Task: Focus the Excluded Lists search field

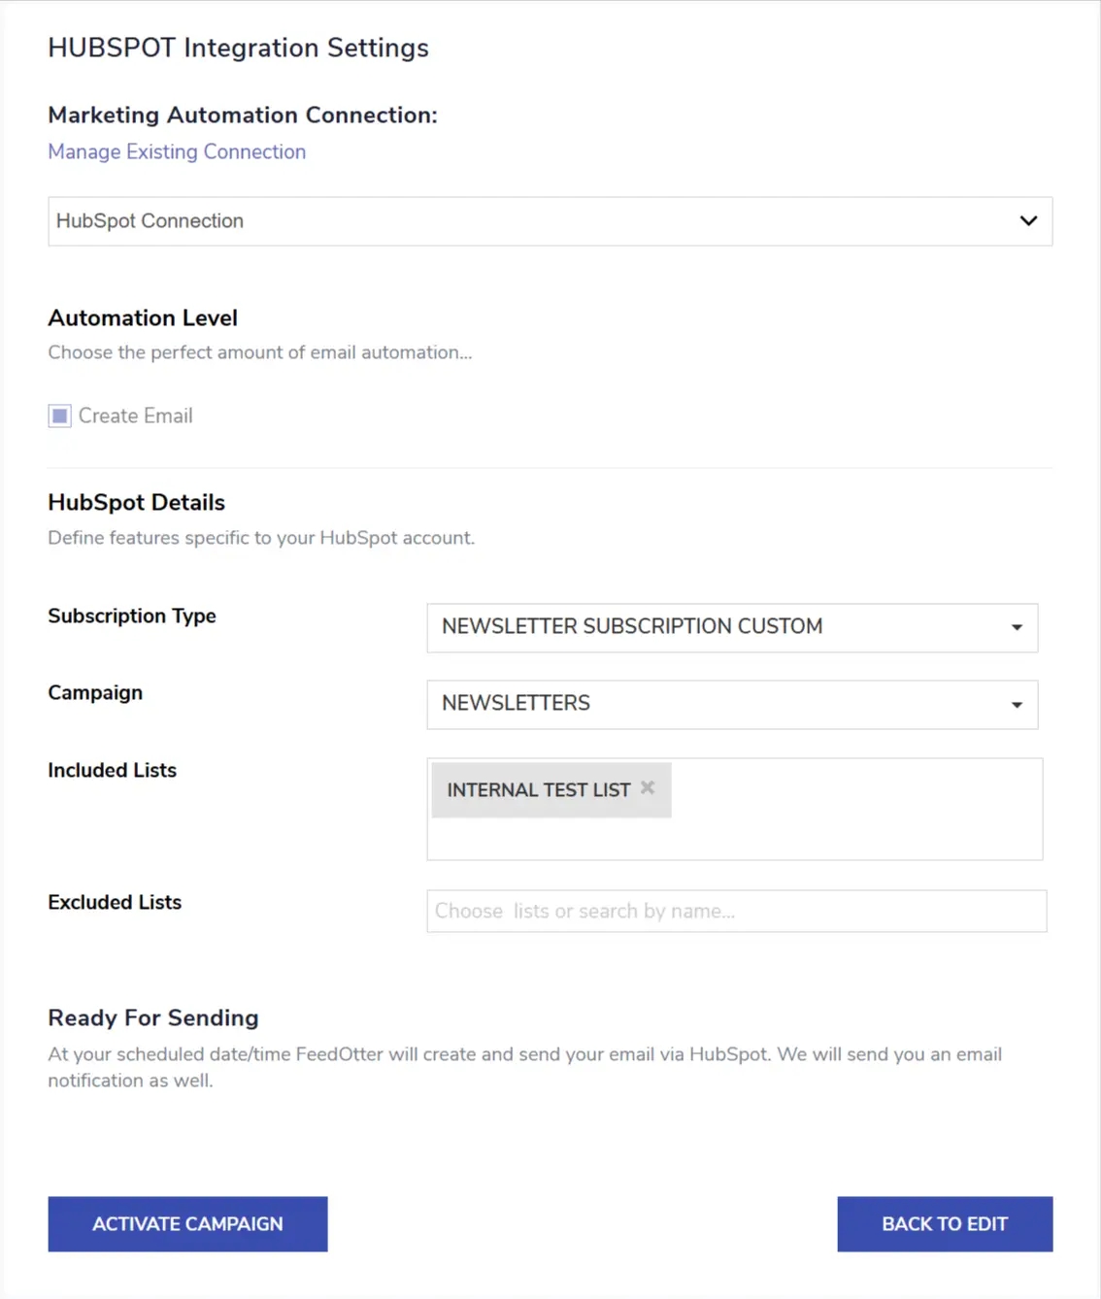Action: 736,912
